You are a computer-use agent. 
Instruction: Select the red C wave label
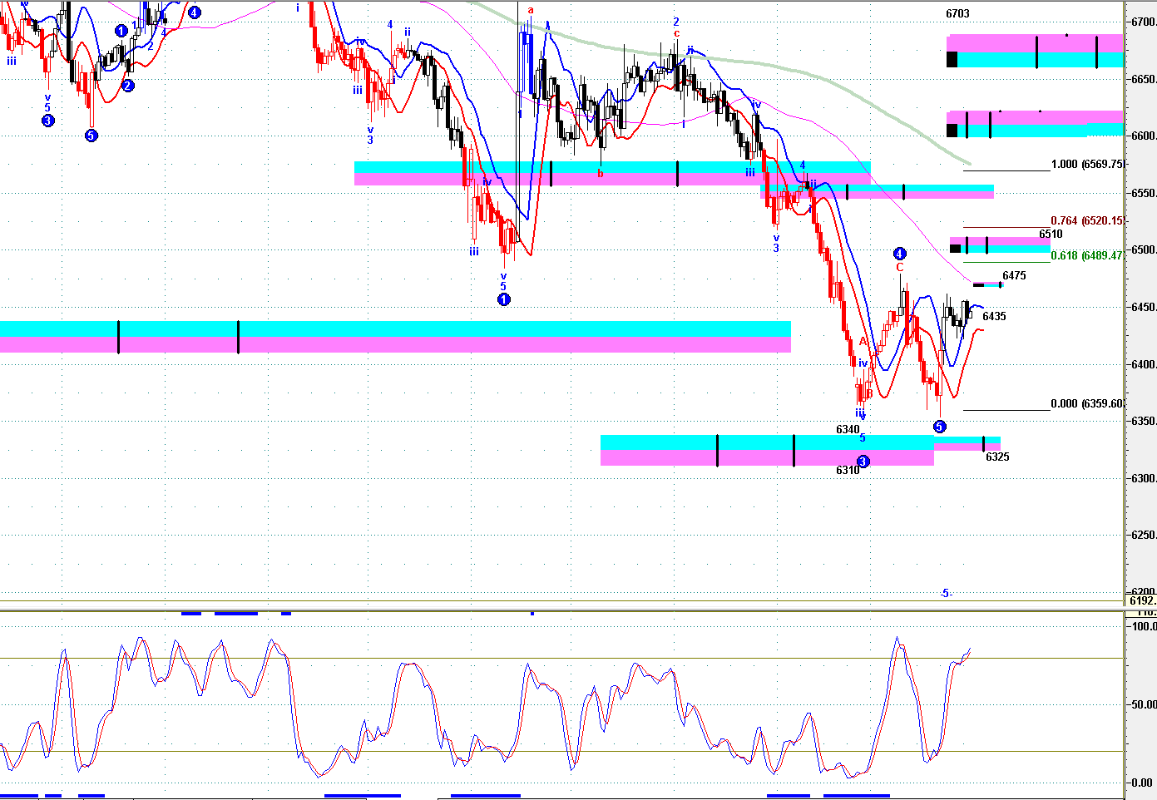point(899,268)
